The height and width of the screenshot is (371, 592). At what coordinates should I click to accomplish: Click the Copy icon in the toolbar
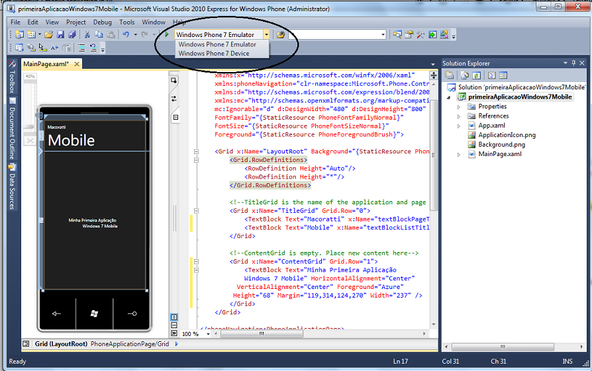click(x=99, y=34)
